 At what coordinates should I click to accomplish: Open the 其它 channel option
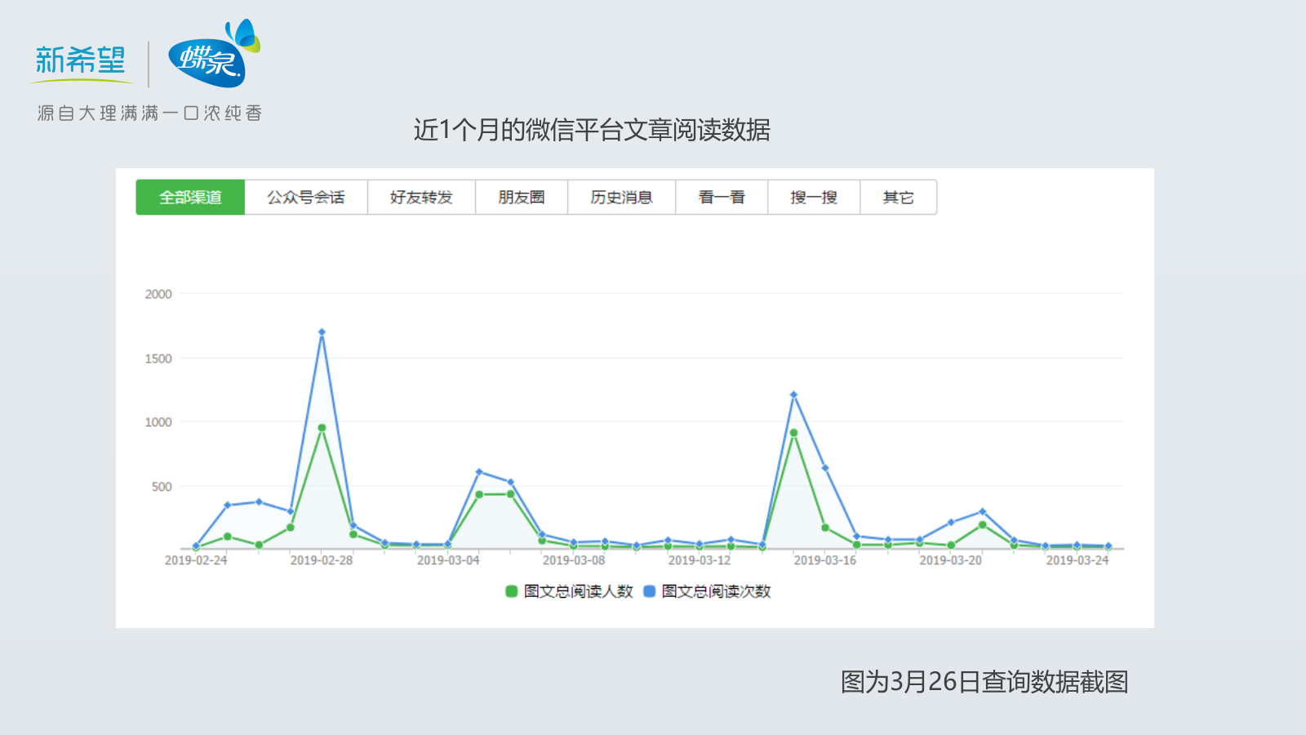[898, 197]
